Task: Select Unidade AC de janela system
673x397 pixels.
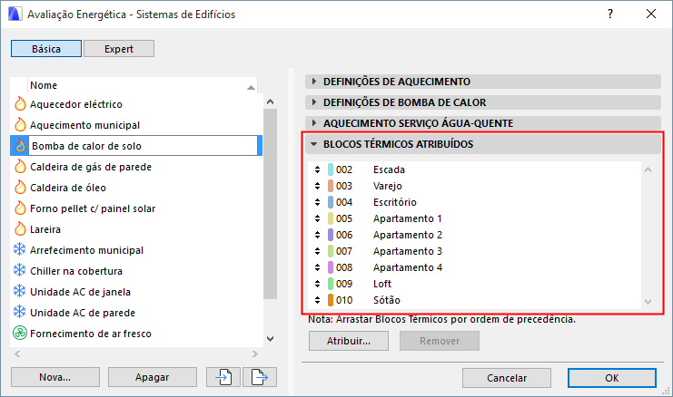Action: tap(81, 291)
